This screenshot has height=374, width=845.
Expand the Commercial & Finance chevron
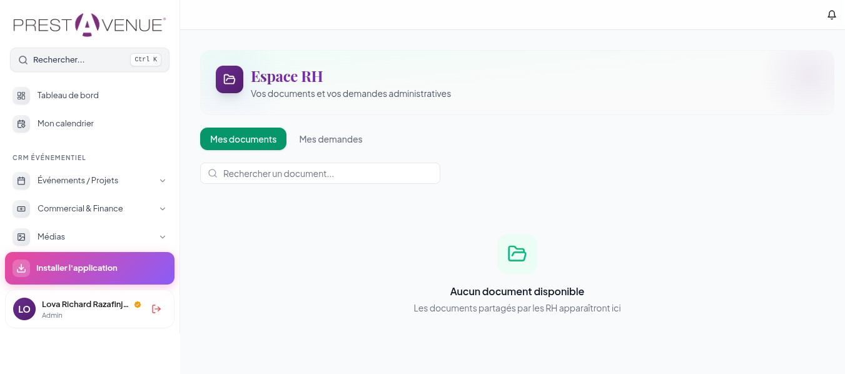pos(163,209)
